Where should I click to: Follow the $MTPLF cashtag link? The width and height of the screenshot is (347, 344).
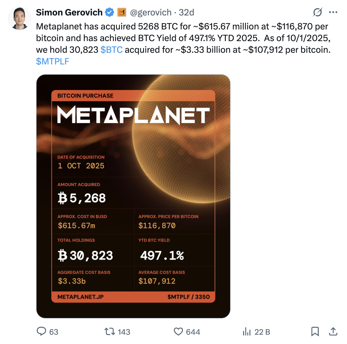point(53,62)
